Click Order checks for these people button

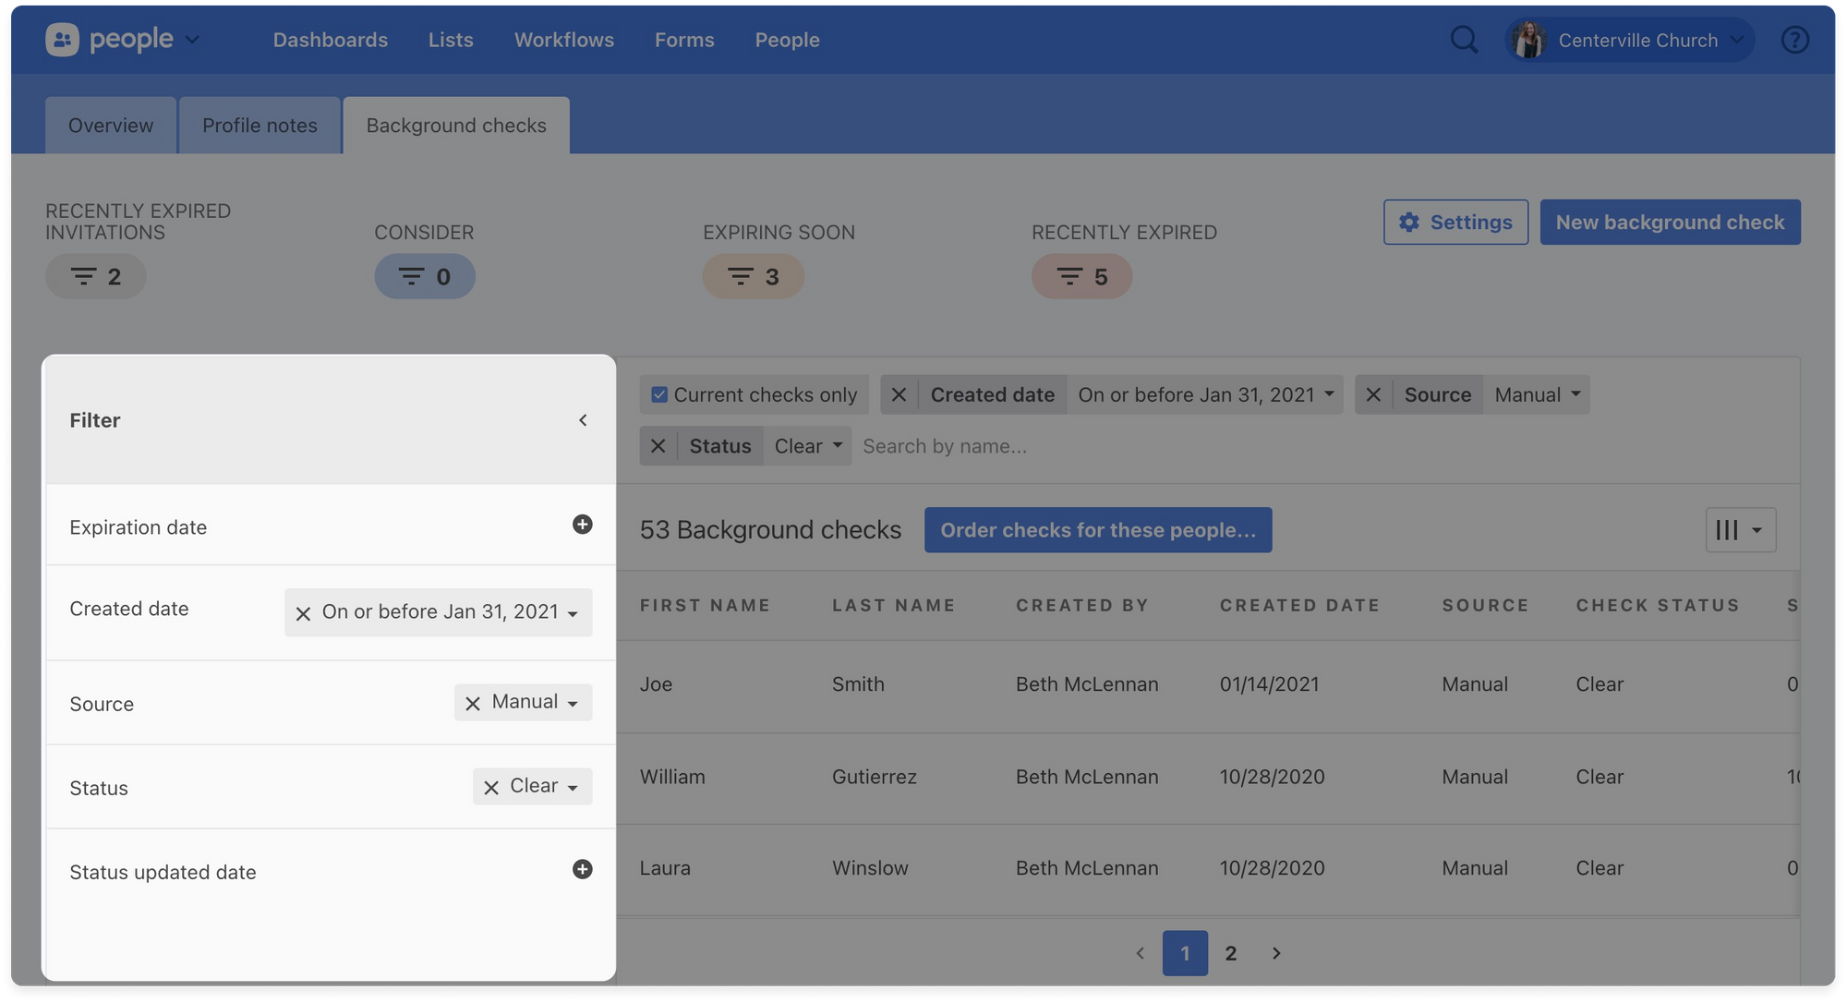point(1098,529)
